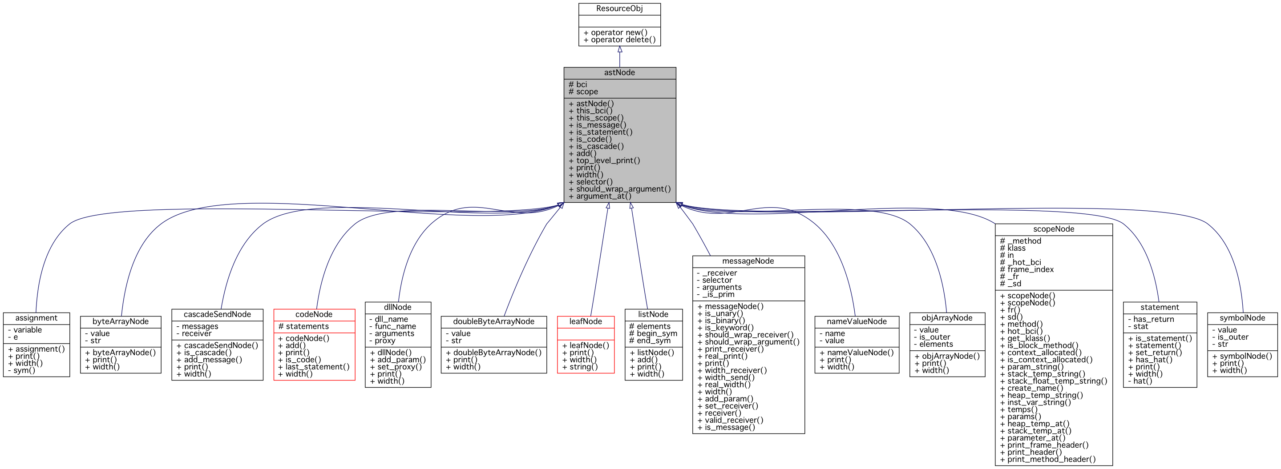The height and width of the screenshot is (469, 1281).
Task: Open the cascadeSendNode class node
Action: (217, 314)
